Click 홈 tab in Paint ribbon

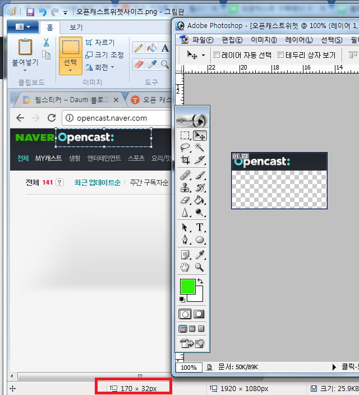[50, 27]
